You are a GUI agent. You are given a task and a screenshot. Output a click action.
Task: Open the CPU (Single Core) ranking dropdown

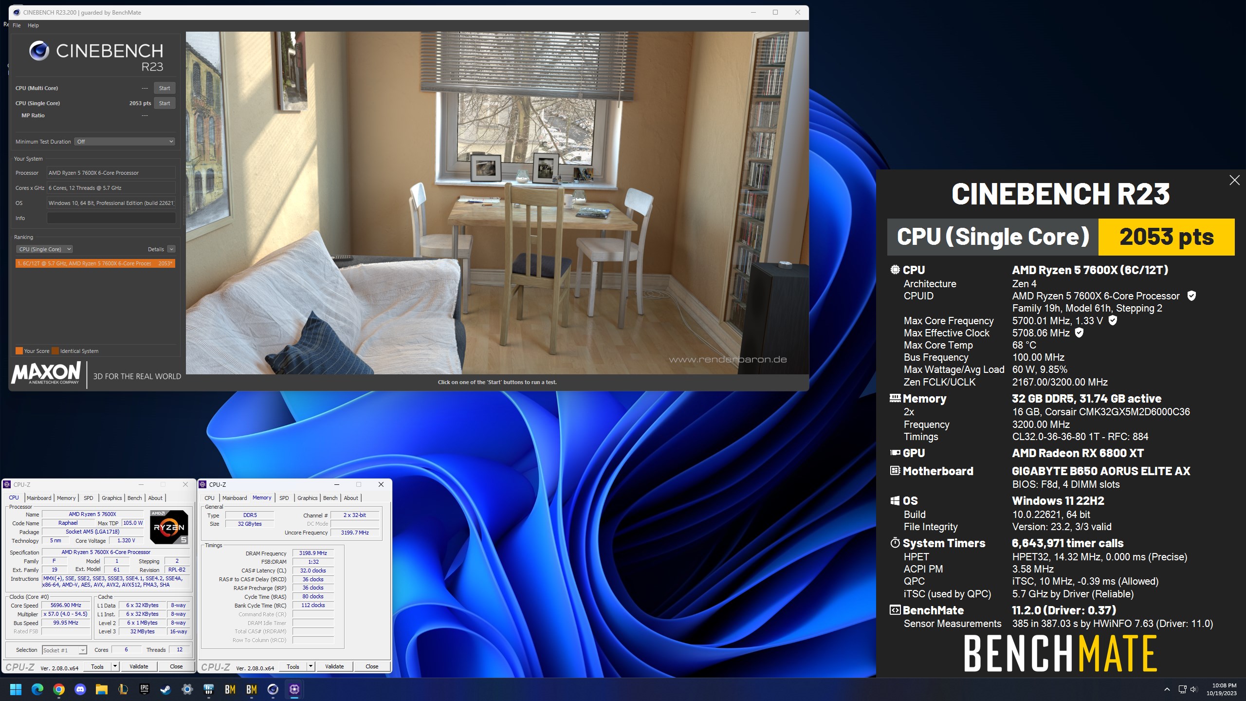[44, 249]
